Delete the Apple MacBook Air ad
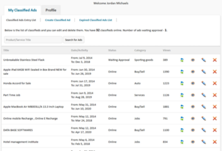This screenshot has width=222, height=151. click(x=215, y=107)
